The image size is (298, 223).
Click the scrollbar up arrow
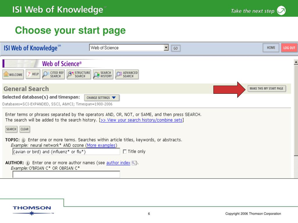click(x=296, y=62)
